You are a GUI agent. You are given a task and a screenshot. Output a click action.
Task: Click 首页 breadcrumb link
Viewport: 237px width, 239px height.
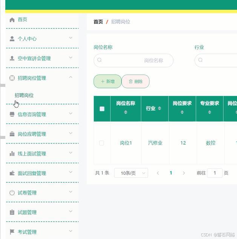[98, 22]
